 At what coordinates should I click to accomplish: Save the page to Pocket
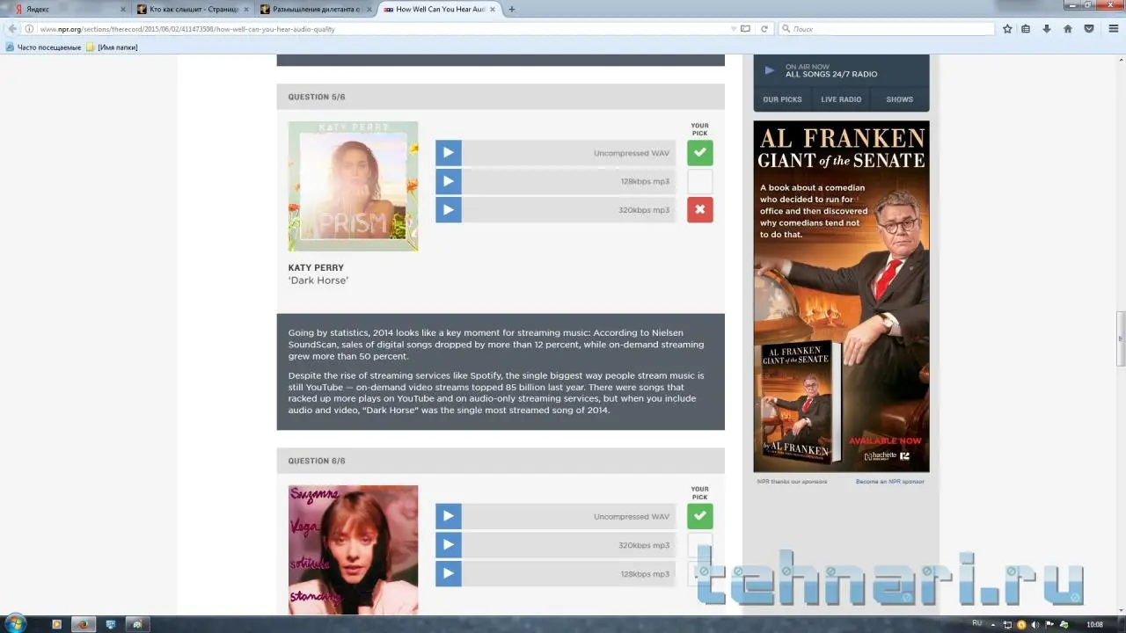click(x=1089, y=29)
